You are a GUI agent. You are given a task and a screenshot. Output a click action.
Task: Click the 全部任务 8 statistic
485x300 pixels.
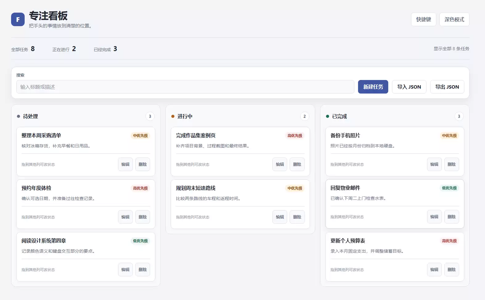click(x=23, y=49)
